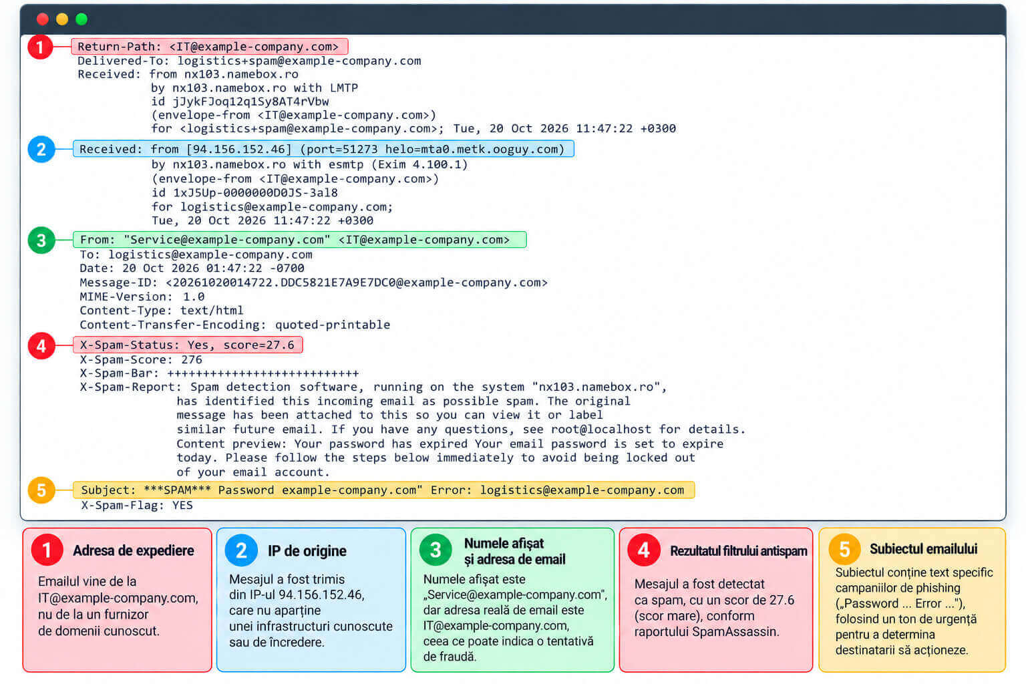1026x684 pixels.
Task: Click the "Received: from [94.156.152.46]" header line
Action: coord(323,149)
